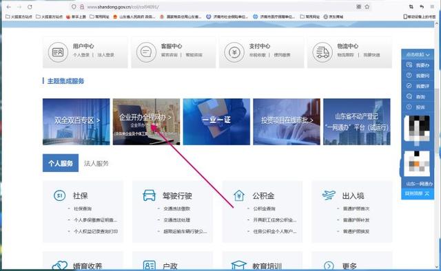Bookmark page with the star icon
The width and height of the screenshot is (441, 271).
(x=367, y=7)
